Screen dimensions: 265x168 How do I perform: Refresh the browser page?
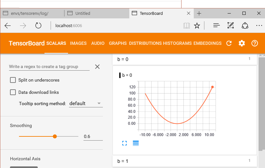click(38, 26)
